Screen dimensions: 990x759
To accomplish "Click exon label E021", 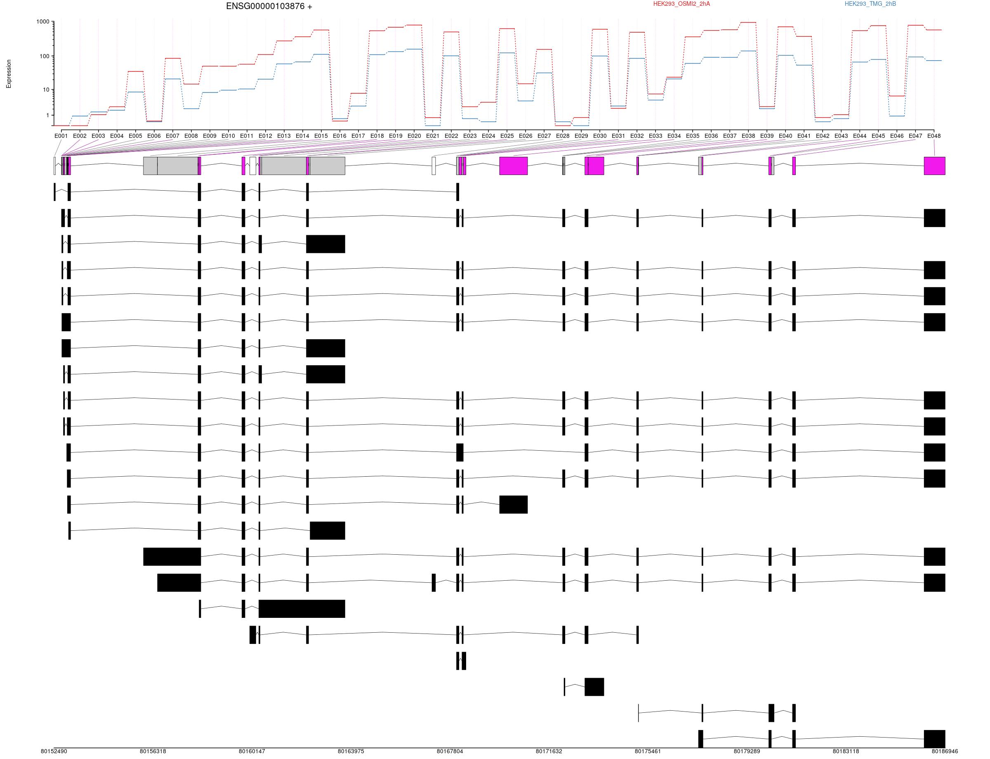I will click(432, 136).
